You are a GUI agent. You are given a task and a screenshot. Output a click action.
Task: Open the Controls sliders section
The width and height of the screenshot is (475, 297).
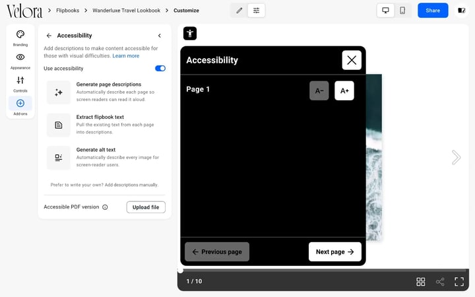(20, 84)
